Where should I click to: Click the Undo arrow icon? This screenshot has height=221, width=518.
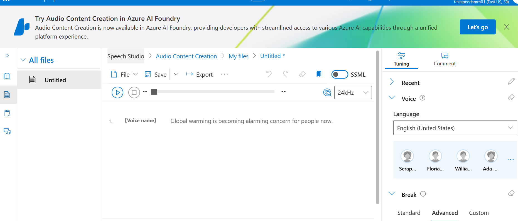[269, 74]
